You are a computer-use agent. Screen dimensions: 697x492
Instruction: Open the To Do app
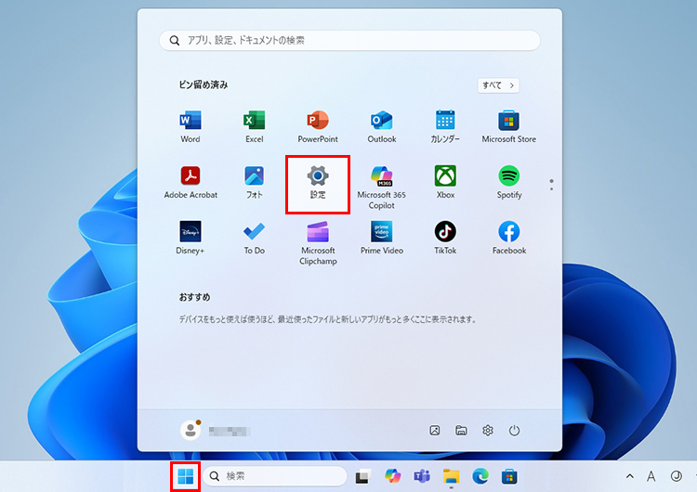click(255, 238)
